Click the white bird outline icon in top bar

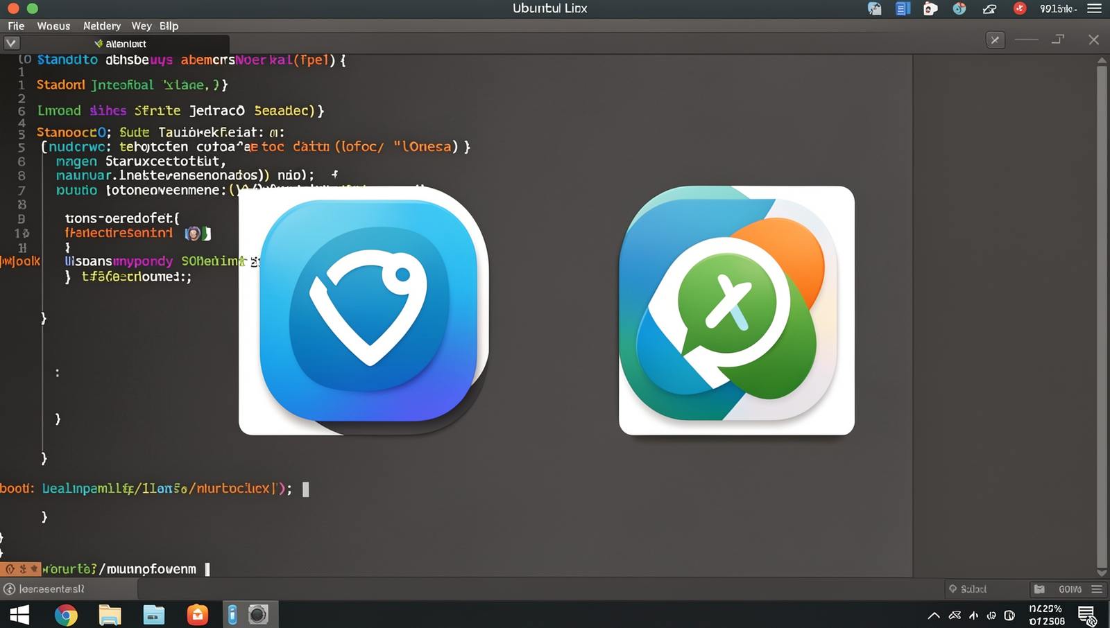[989, 9]
